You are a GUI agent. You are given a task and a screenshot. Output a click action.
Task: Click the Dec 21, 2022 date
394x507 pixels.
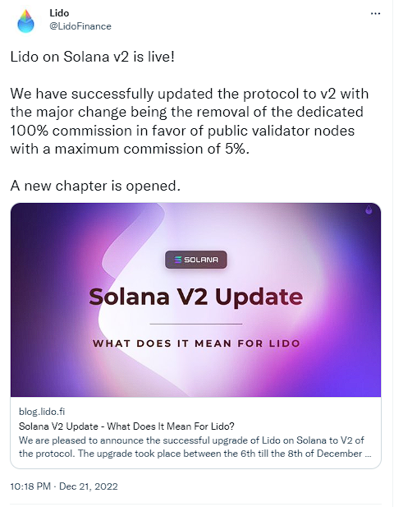point(89,486)
